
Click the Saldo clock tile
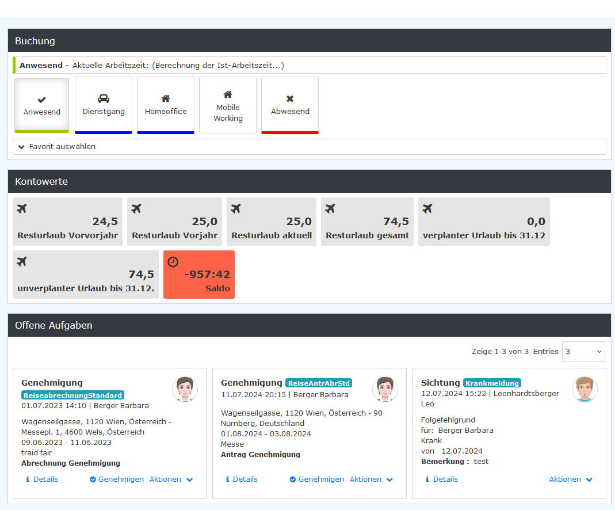(199, 275)
